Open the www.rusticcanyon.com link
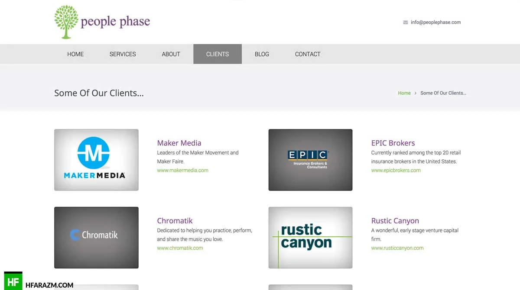The width and height of the screenshot is (520, 290). (397, 248)
